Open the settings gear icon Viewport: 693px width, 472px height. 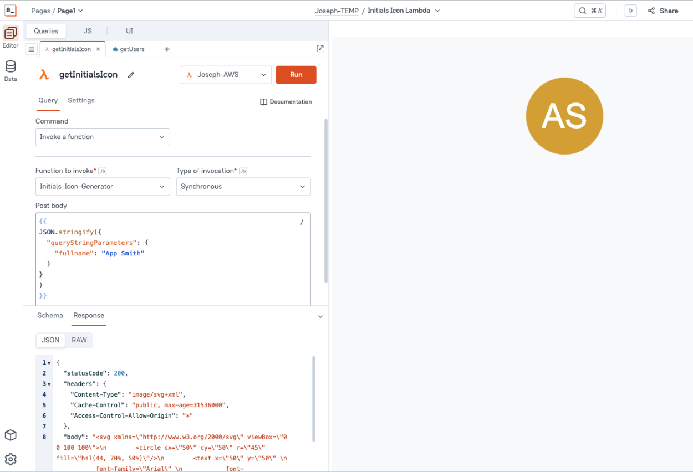pyautogui.click(x=11, y=459)
